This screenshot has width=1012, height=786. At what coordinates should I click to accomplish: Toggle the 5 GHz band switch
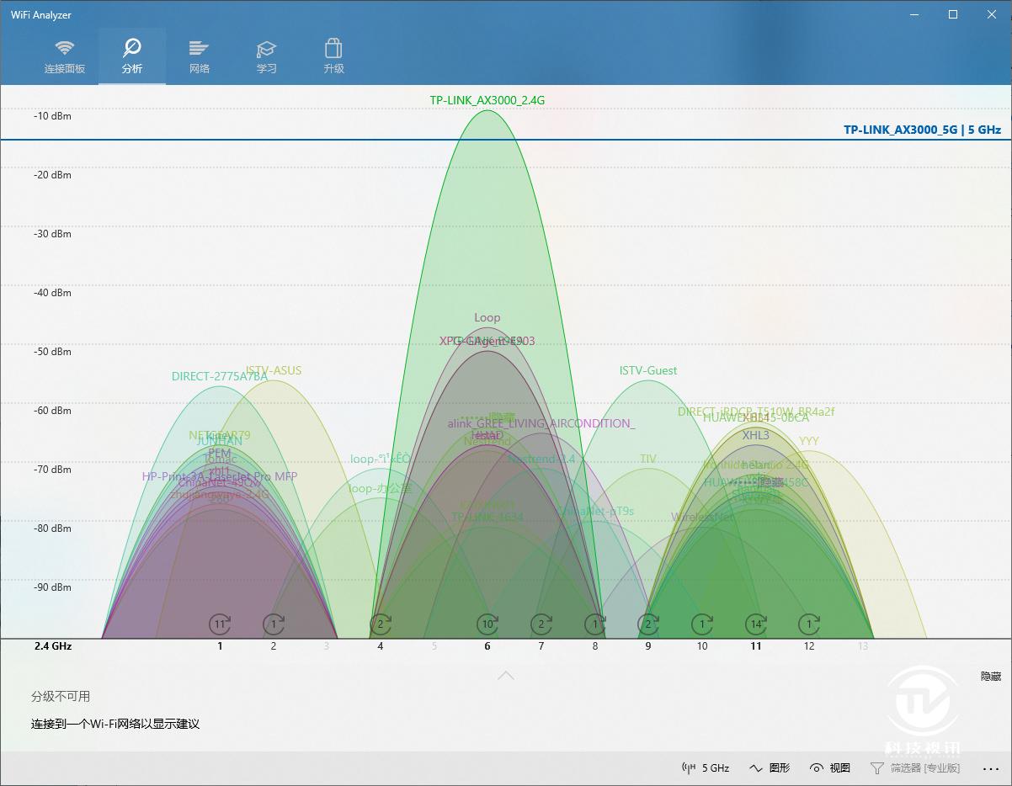pos(706,767)
